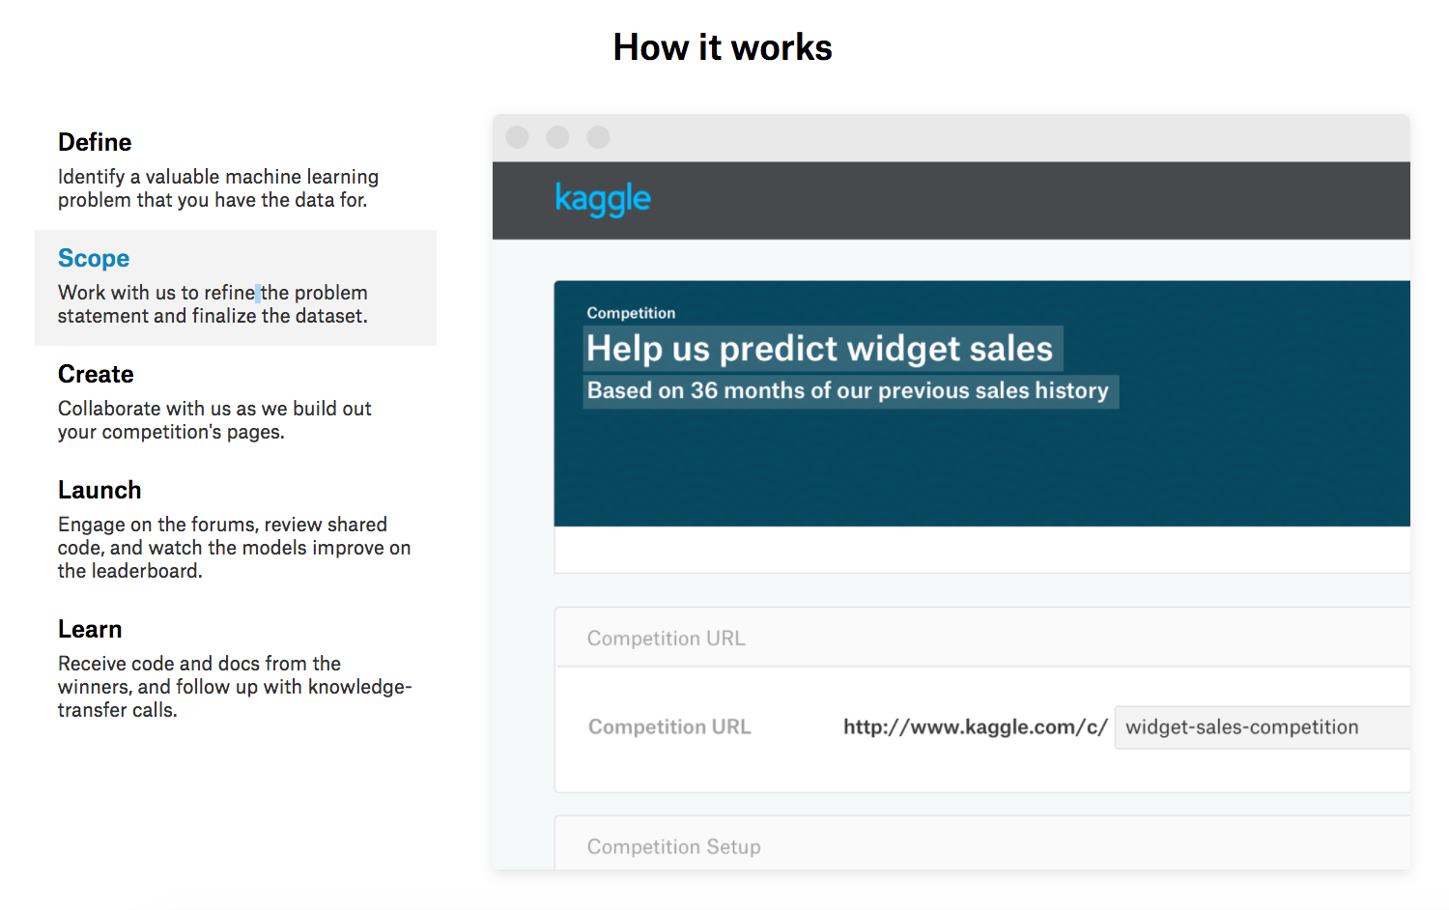The height and width of the screenshot is (910, 1449).
Task: Click the Learn description about knowledge-transfer calls
Action: pyautogui.click(x=235, y=687)
